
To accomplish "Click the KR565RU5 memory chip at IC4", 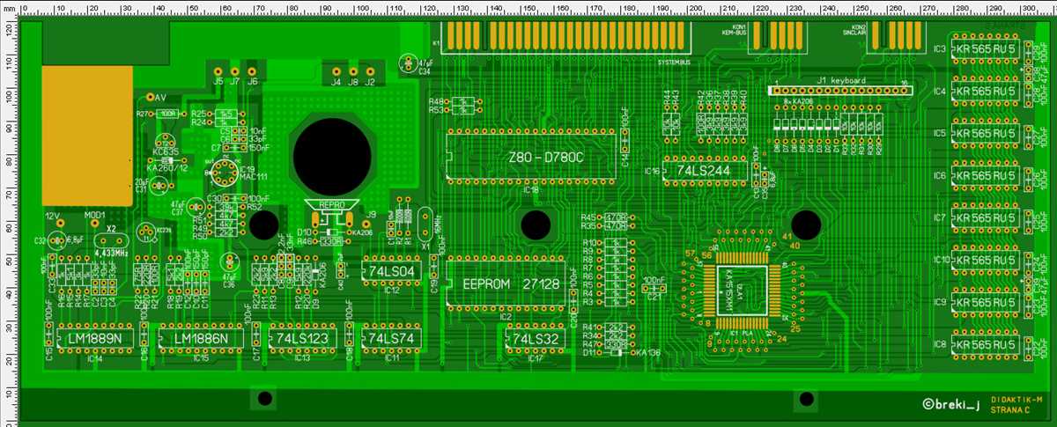I will (986, 92).
